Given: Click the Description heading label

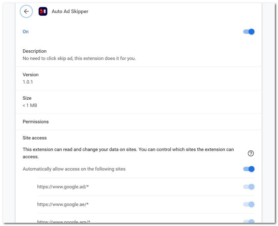Looking at the screenshot, I should point(35,51).
